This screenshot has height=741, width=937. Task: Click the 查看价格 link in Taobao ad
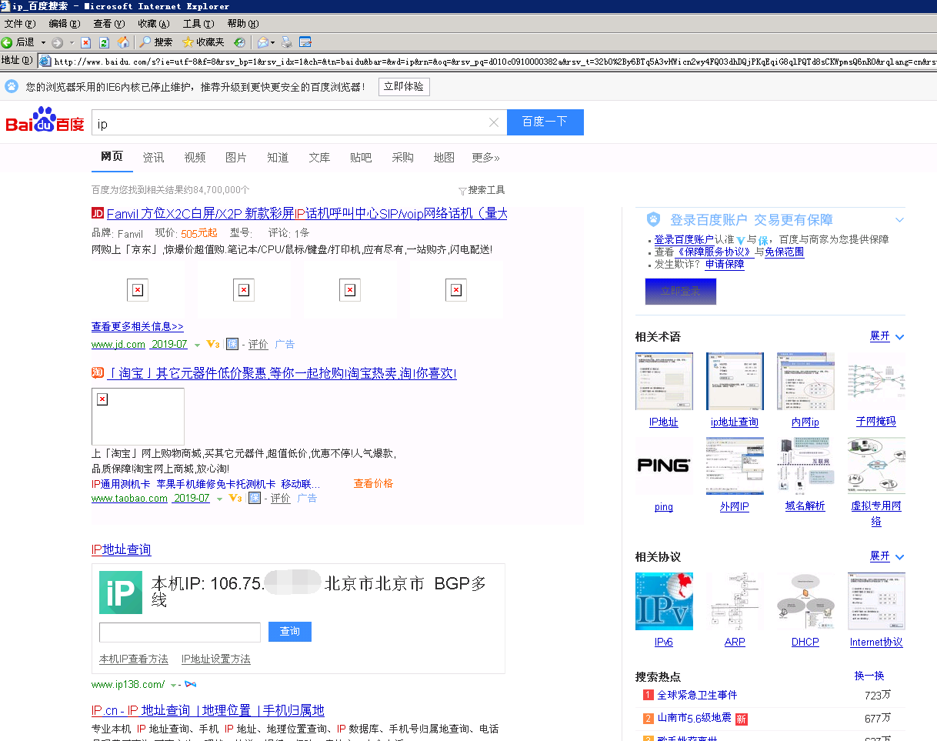tap(373, 483)
